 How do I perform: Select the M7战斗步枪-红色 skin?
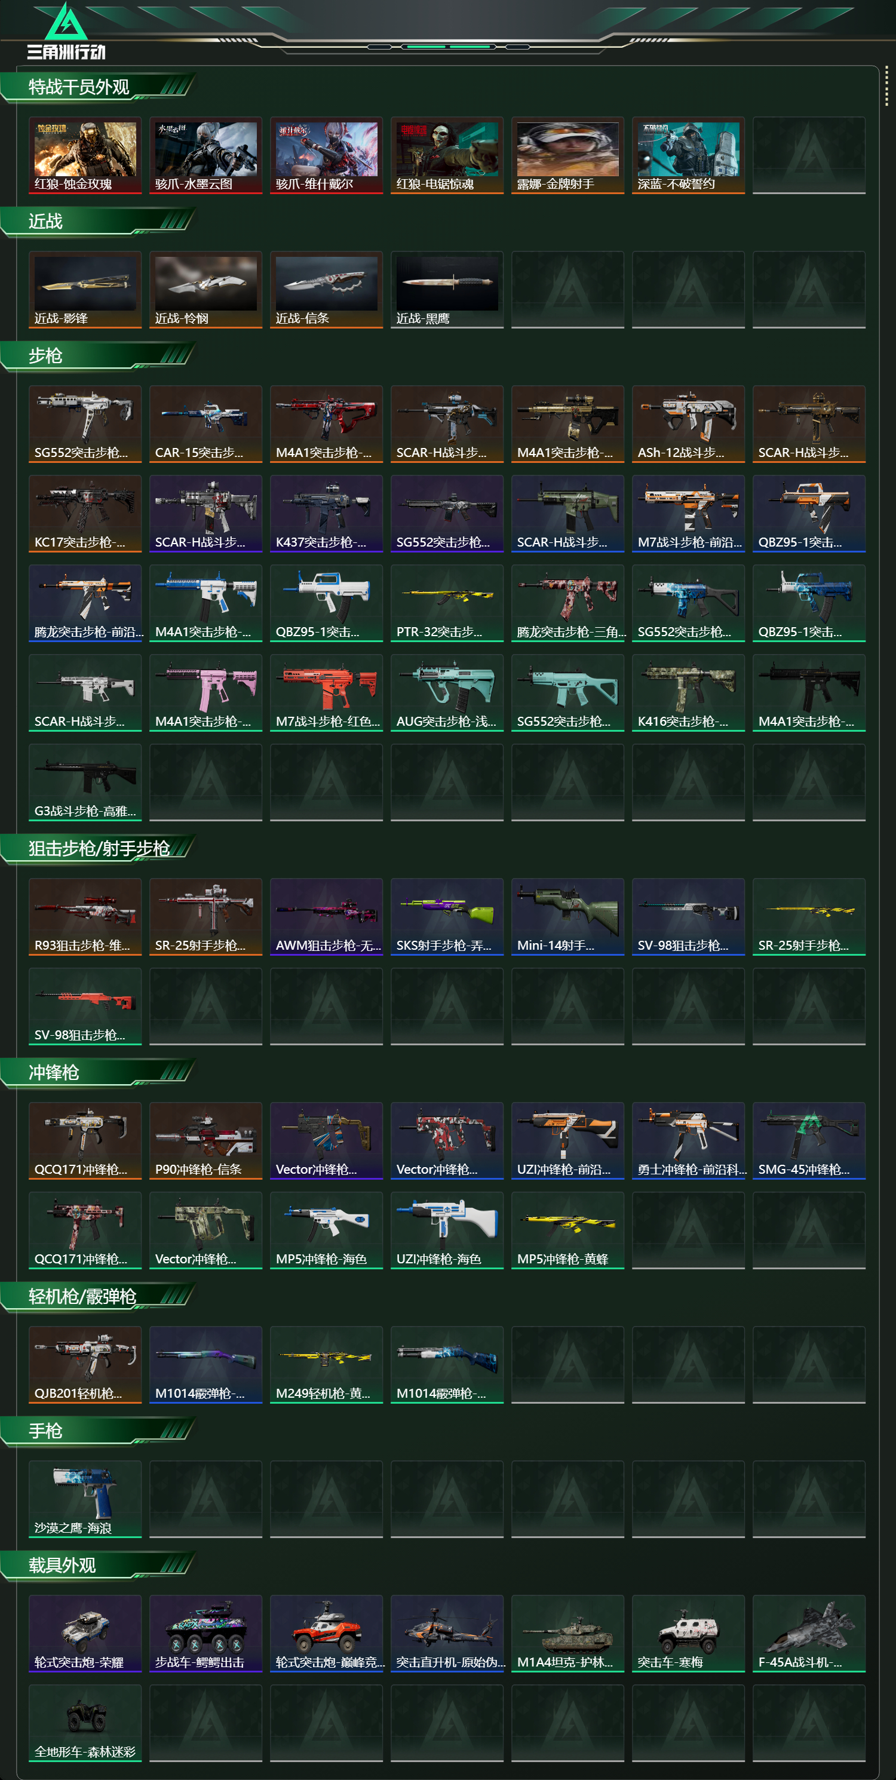point(326,692)
